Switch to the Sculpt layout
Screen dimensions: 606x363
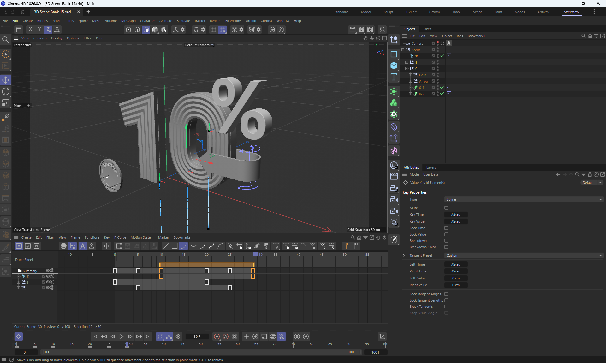[388, 12]
